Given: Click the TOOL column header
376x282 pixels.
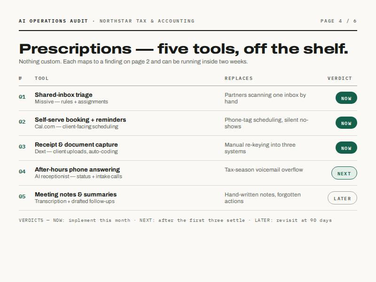Looking at the screenshot, I should click(42, 78).
